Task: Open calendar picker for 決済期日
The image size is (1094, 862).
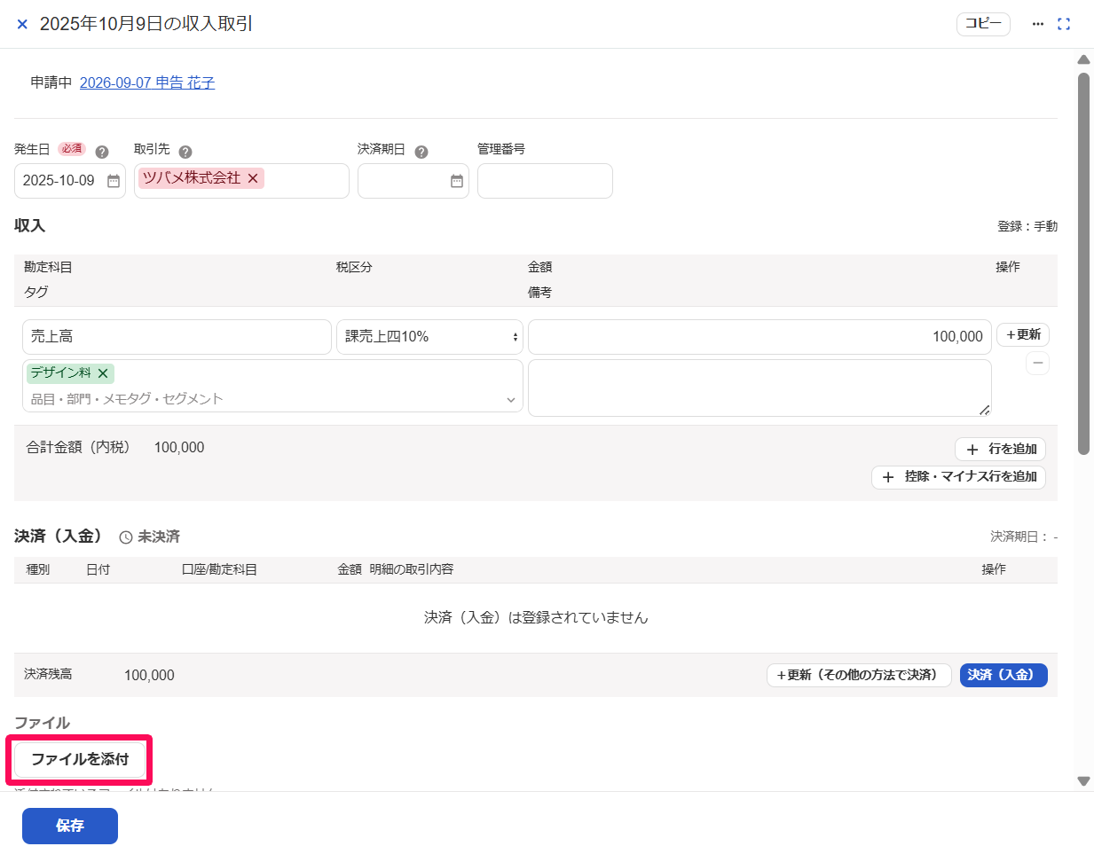Action: [x=457, y=181]
